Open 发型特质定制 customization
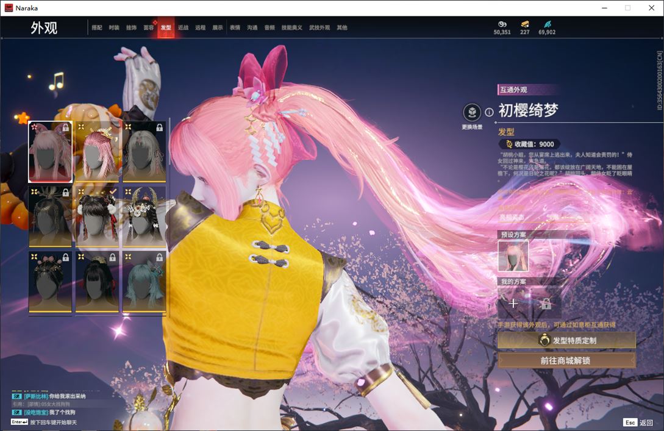 click(x=566, y=340)
